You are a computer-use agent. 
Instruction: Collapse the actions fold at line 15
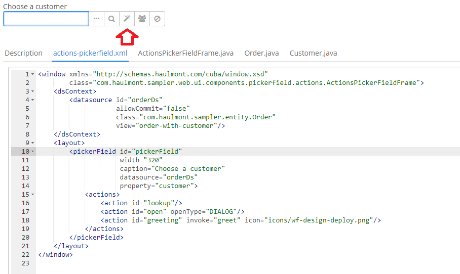(x=32, y=194)
